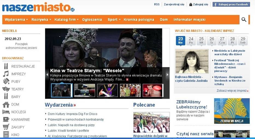Open Festiwal Andrzej Nikodemowicz link
Image resolution: width=255 pixels, height=139 pixels.
230,66
